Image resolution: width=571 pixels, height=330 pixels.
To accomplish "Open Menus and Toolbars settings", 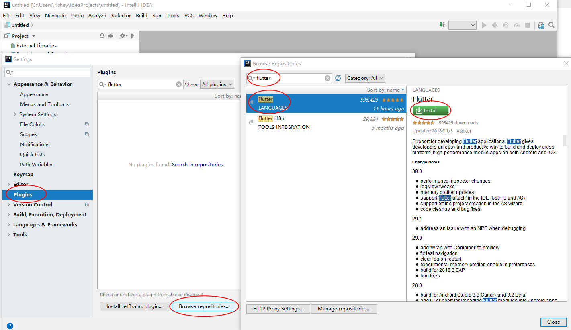I will [x=44, y=104].
